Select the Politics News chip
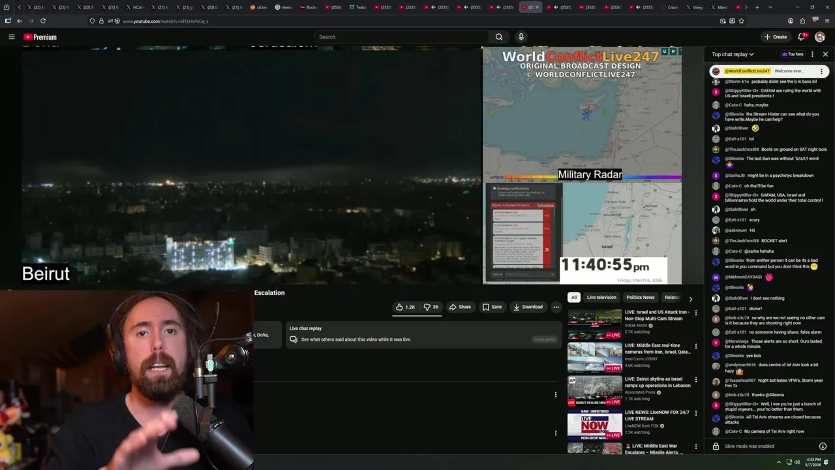 (640, 298)
